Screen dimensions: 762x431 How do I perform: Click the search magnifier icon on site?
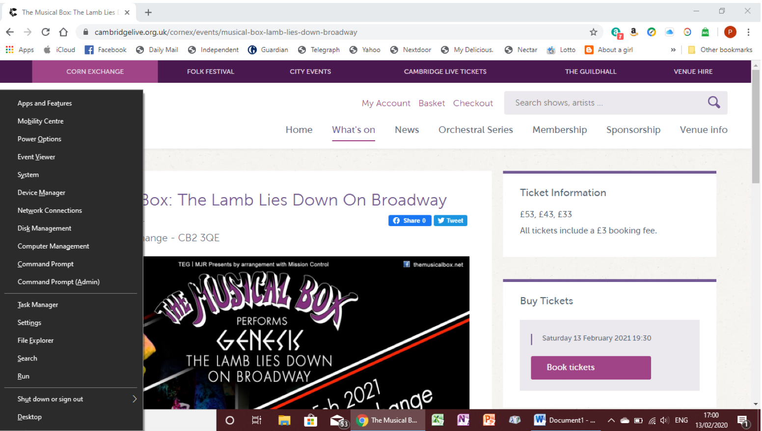click(x=713, y=102)
